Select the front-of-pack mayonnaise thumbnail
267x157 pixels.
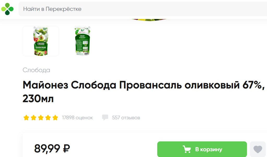pyautogui.click(x=41, y=41)
